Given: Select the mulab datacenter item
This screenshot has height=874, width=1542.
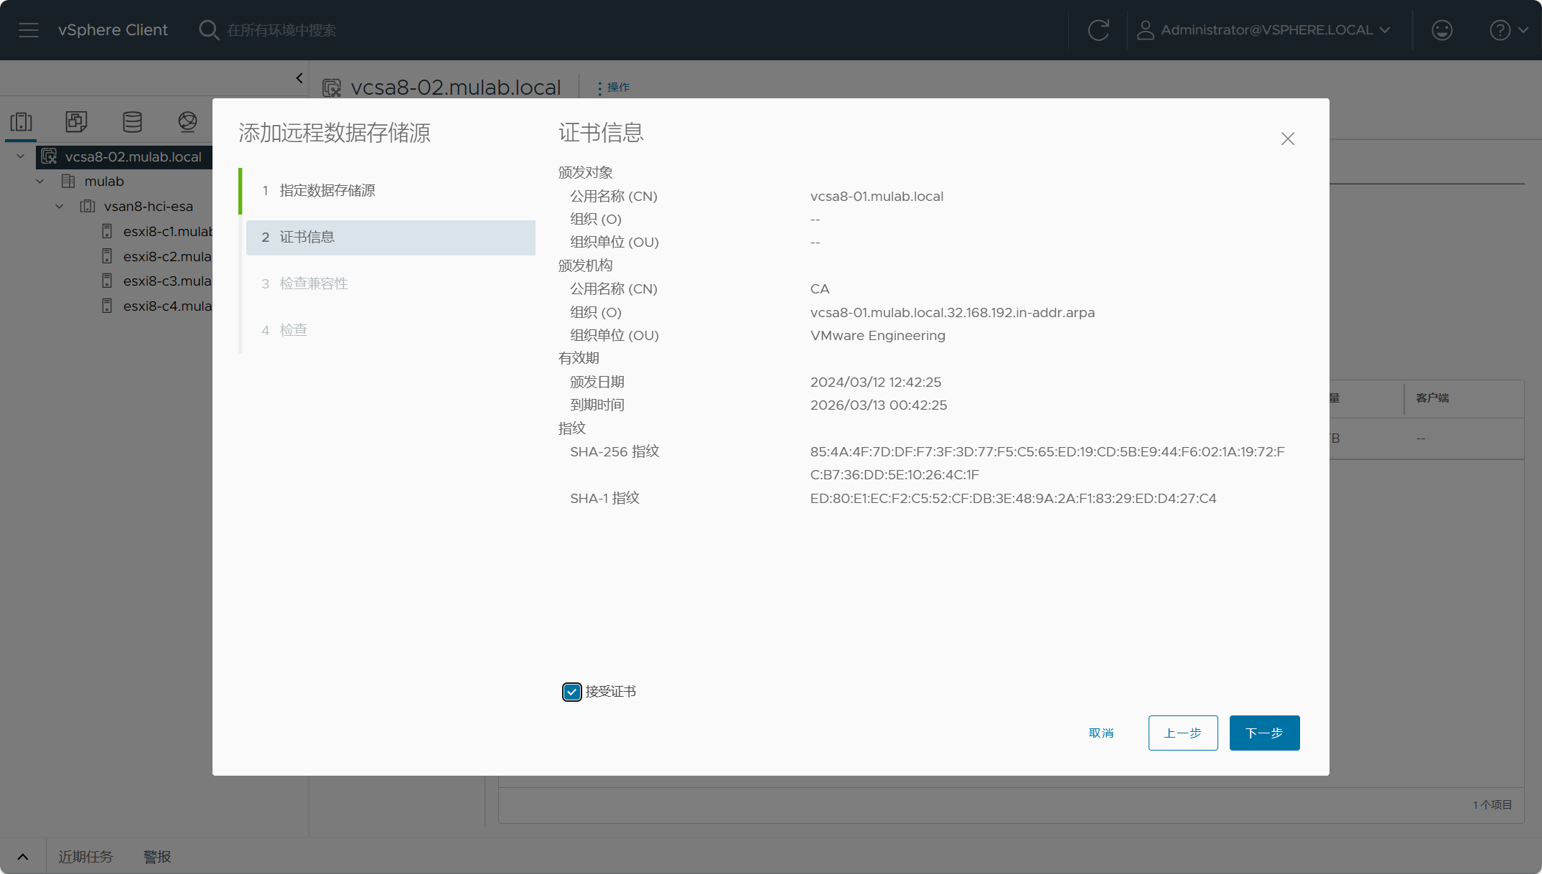Looking at the screenshot, I should tap(104, 182).
